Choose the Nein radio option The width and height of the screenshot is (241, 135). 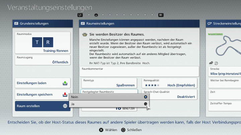click(x=145, y=97)
